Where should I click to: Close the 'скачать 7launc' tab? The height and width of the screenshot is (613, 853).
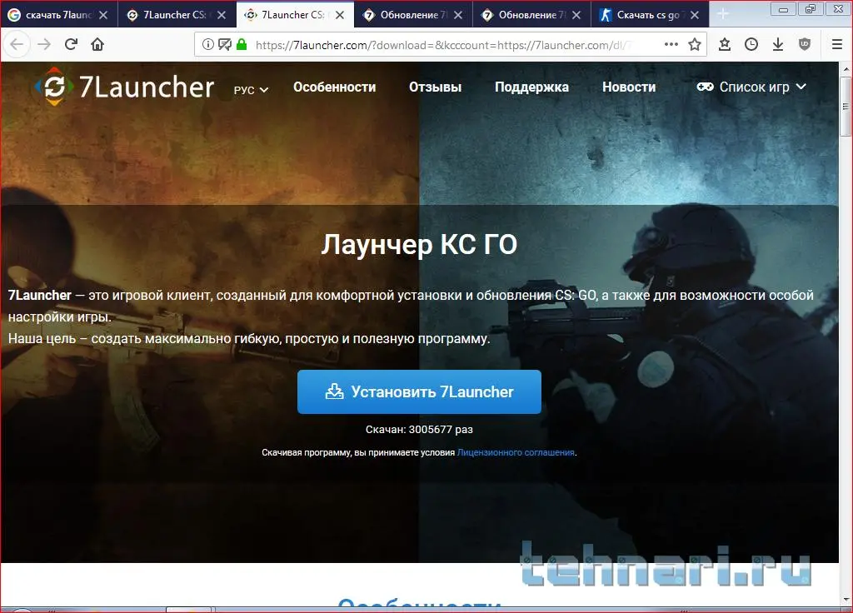click(x=103, y=15)
